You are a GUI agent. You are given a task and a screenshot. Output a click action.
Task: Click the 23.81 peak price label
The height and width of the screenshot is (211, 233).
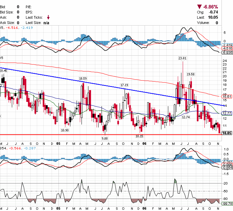[x=182, y=58]
